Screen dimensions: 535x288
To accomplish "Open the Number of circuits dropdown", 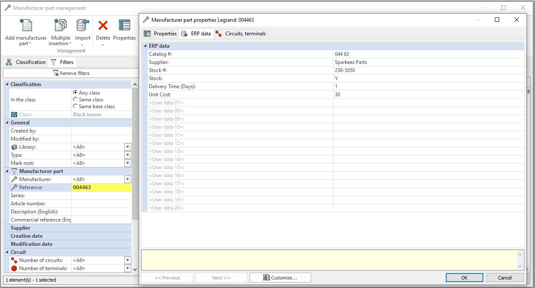I will pos(127,260).
